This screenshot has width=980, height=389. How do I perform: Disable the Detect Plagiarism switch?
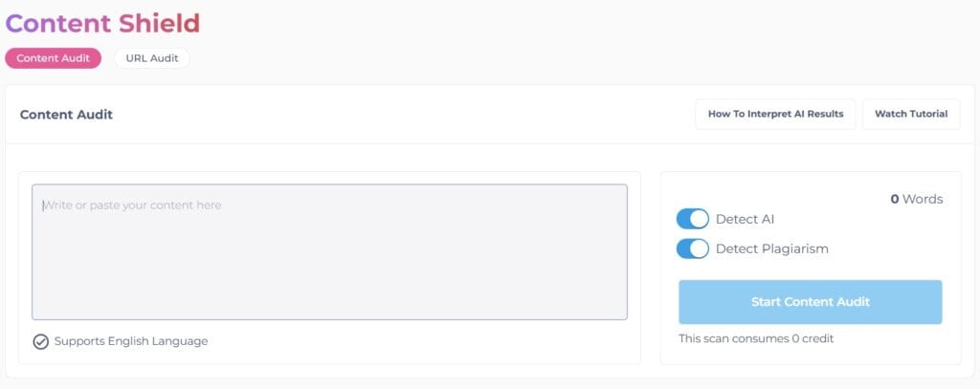(x=692, y=249)
